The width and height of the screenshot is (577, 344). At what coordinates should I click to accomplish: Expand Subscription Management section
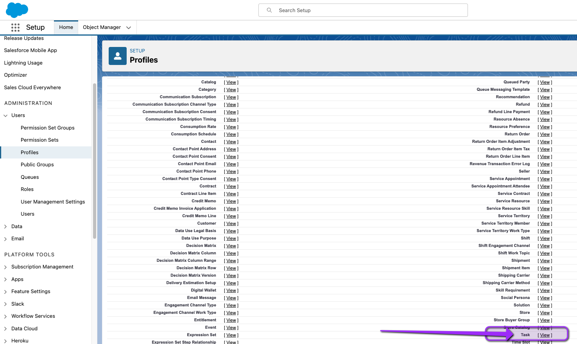point(5,267)
